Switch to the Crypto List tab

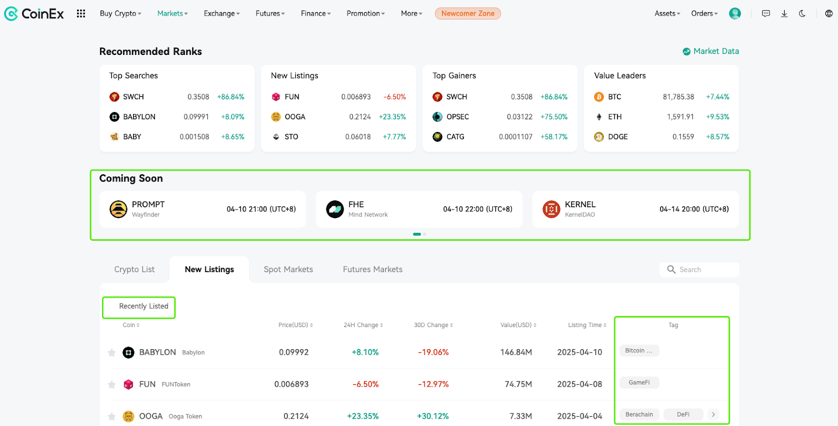[x=135, y=270]
